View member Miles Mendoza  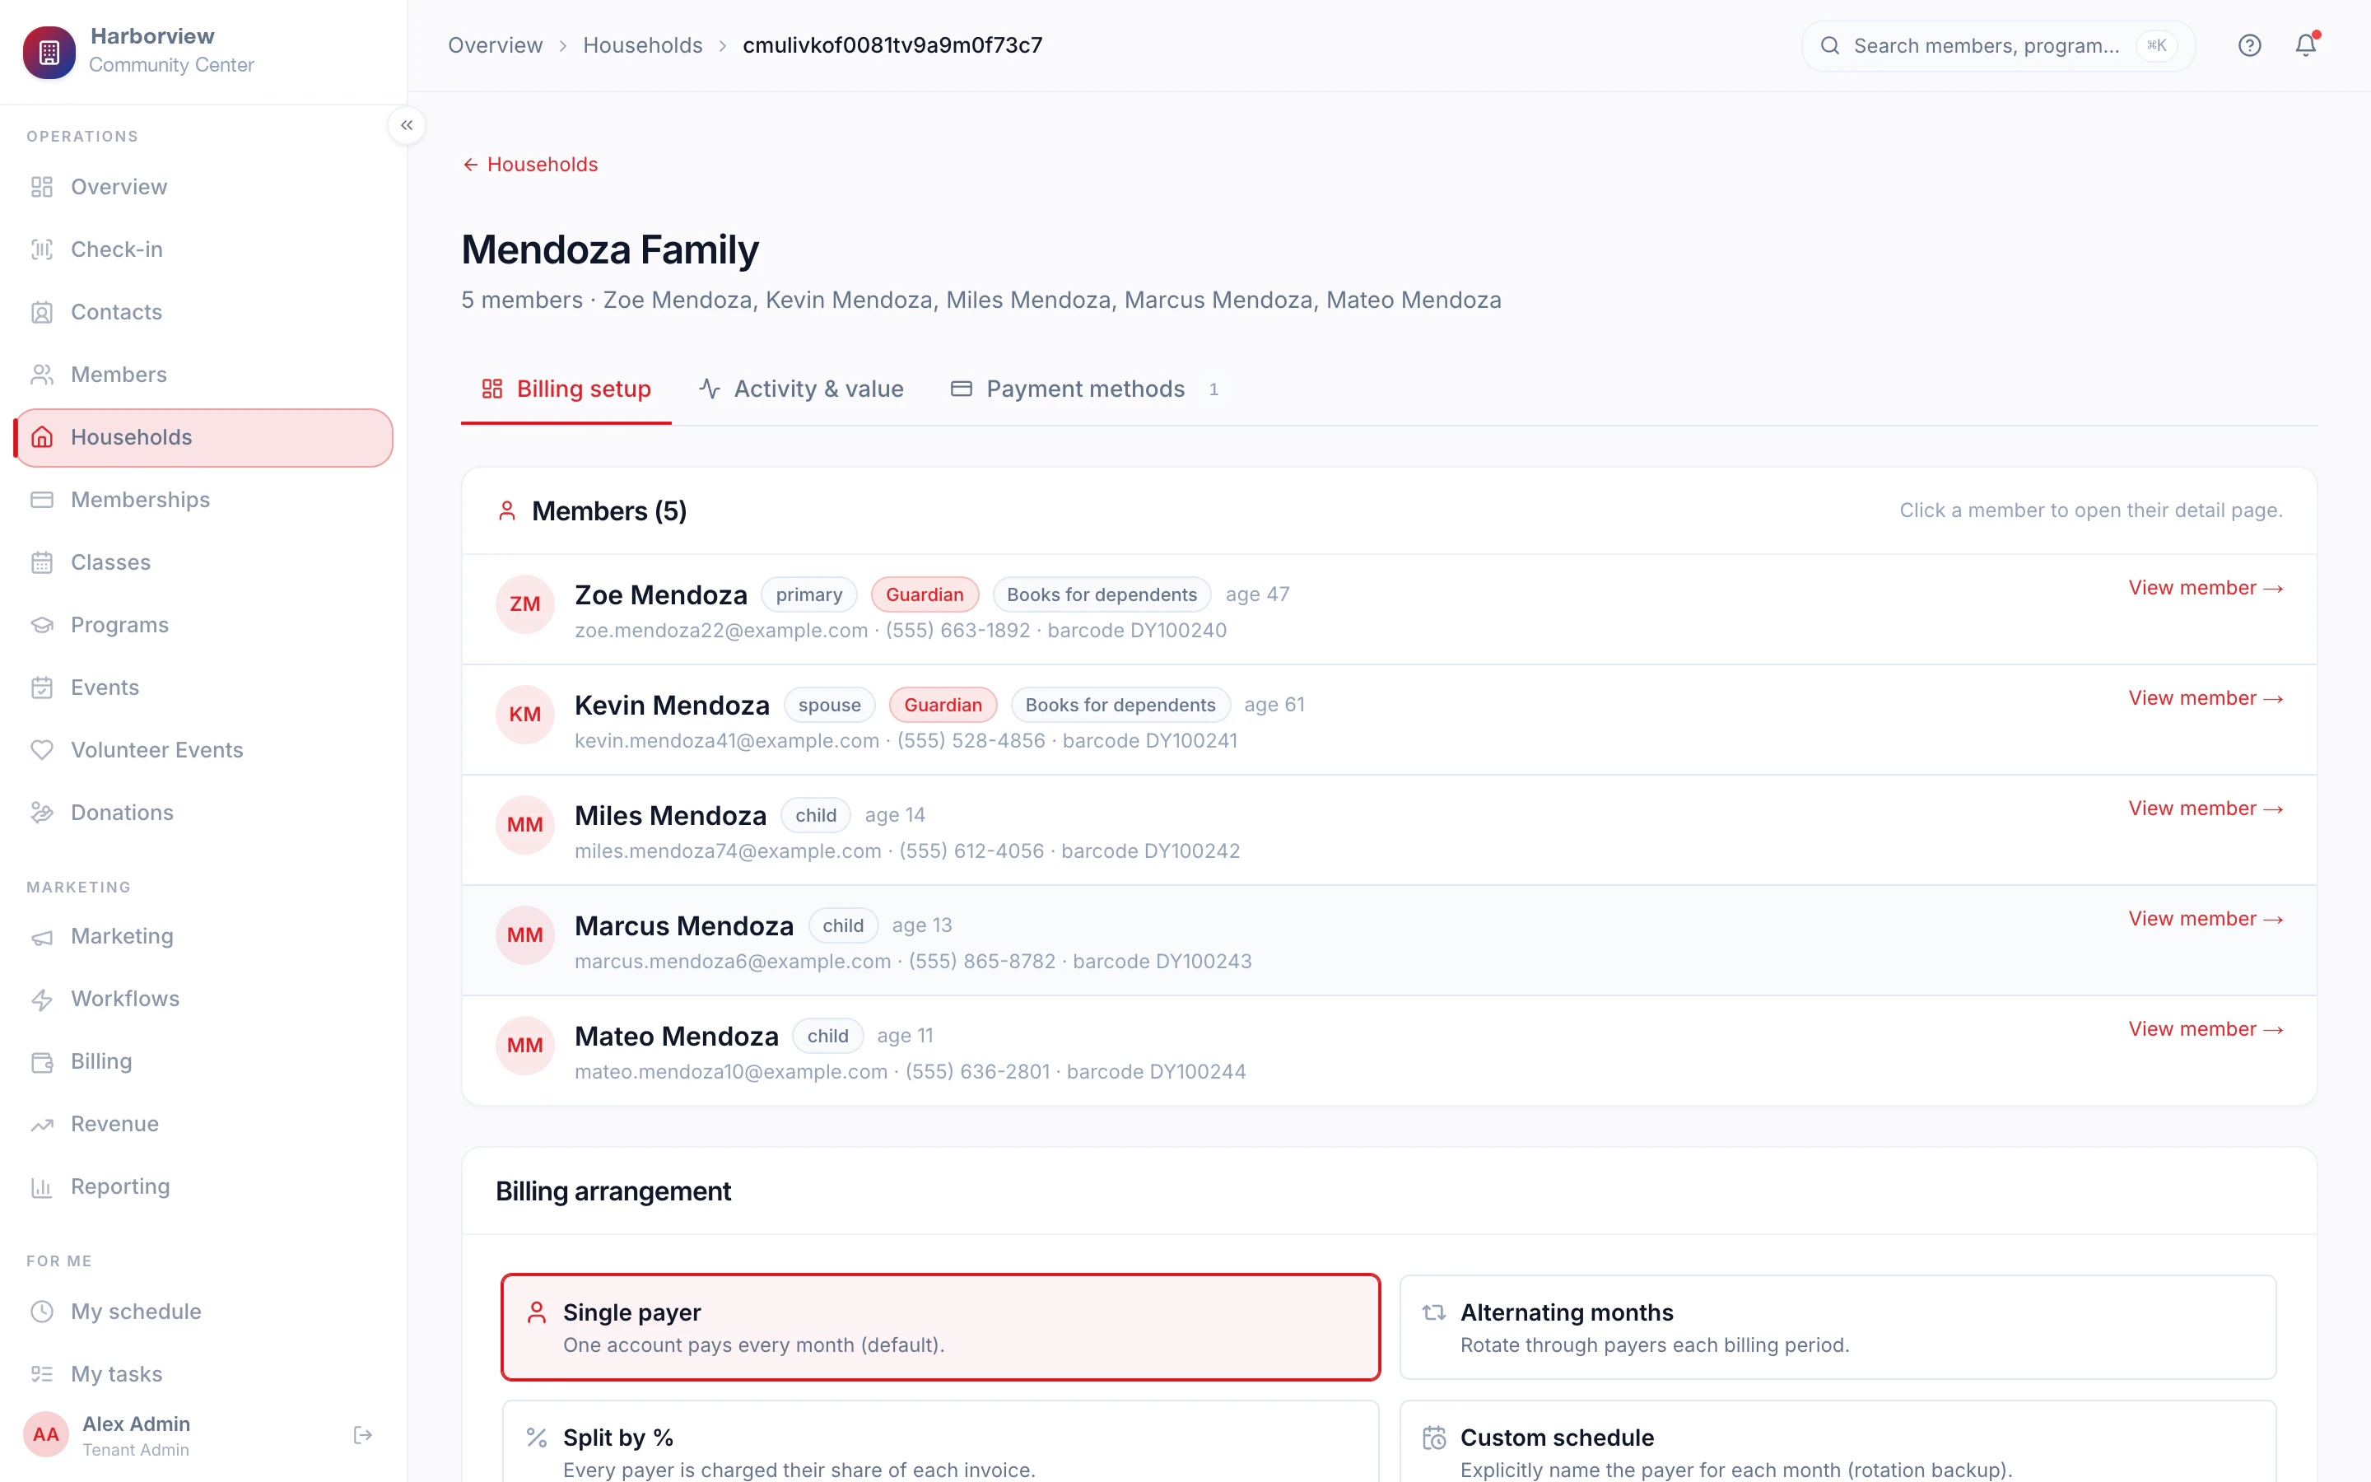click(x=2206, y=809)
